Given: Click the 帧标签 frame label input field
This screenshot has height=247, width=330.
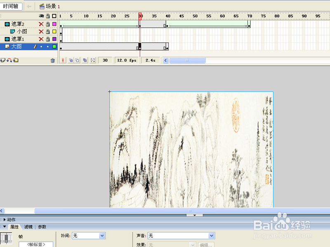Looking at the screenshot, I should pos(36,245).
